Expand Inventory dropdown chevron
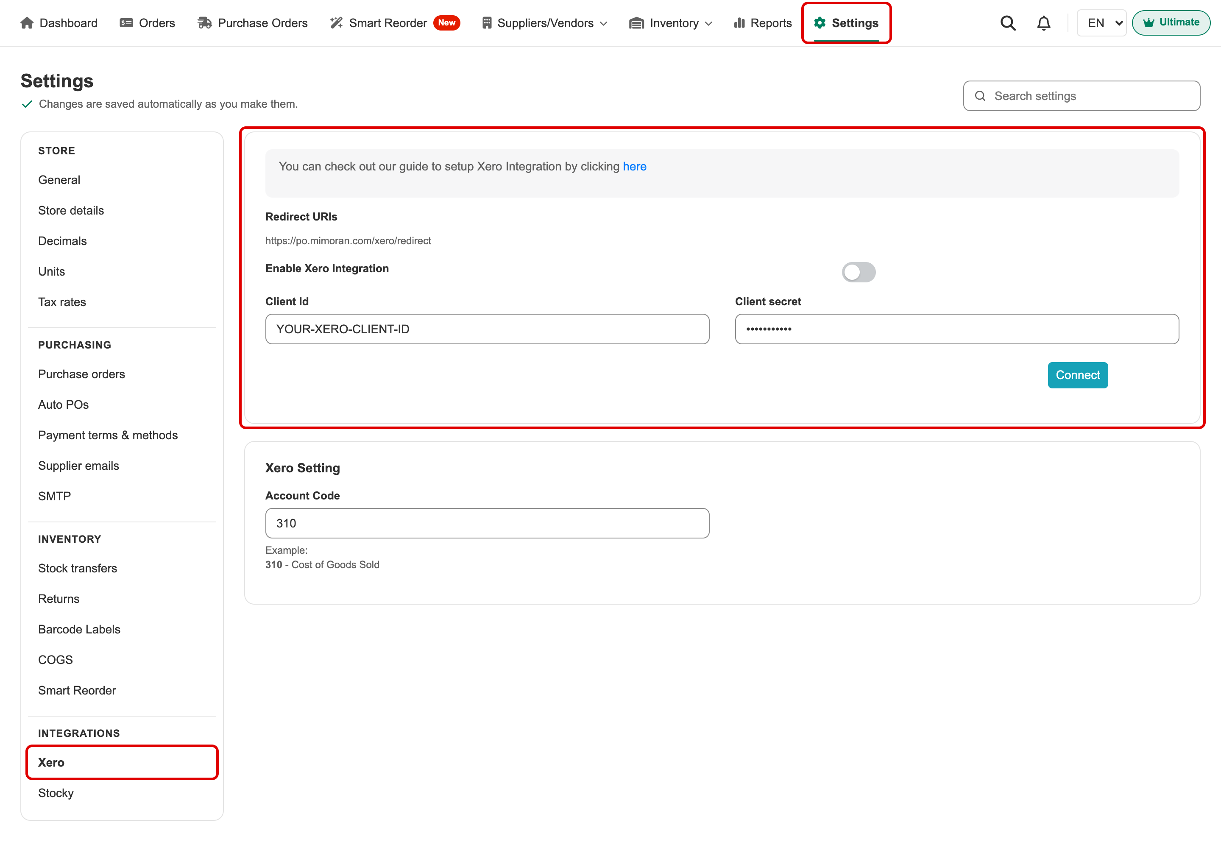This screenshot has width=1221, height=848. (x=708, y=23)
